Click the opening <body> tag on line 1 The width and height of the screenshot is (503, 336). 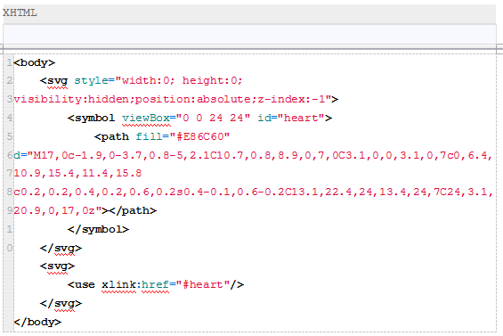coord(35,62)
